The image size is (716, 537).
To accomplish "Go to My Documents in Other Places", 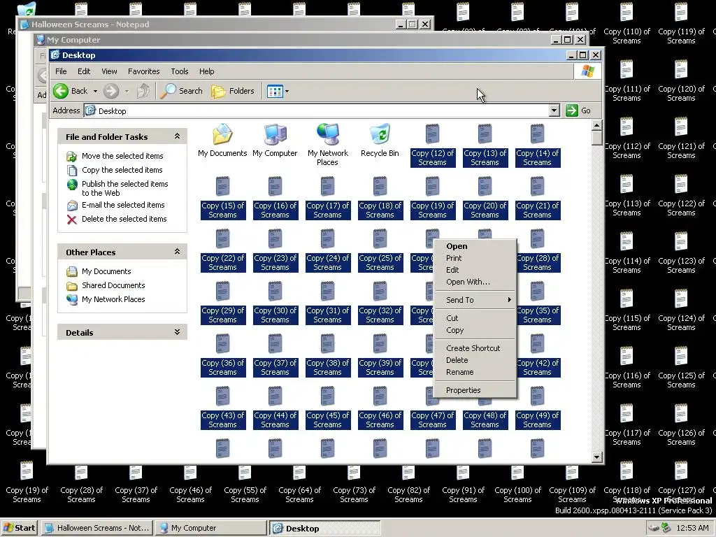I will tap(106, 271).
